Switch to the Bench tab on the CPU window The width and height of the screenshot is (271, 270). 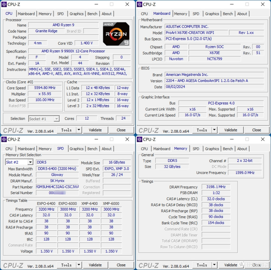click(92, 14)
